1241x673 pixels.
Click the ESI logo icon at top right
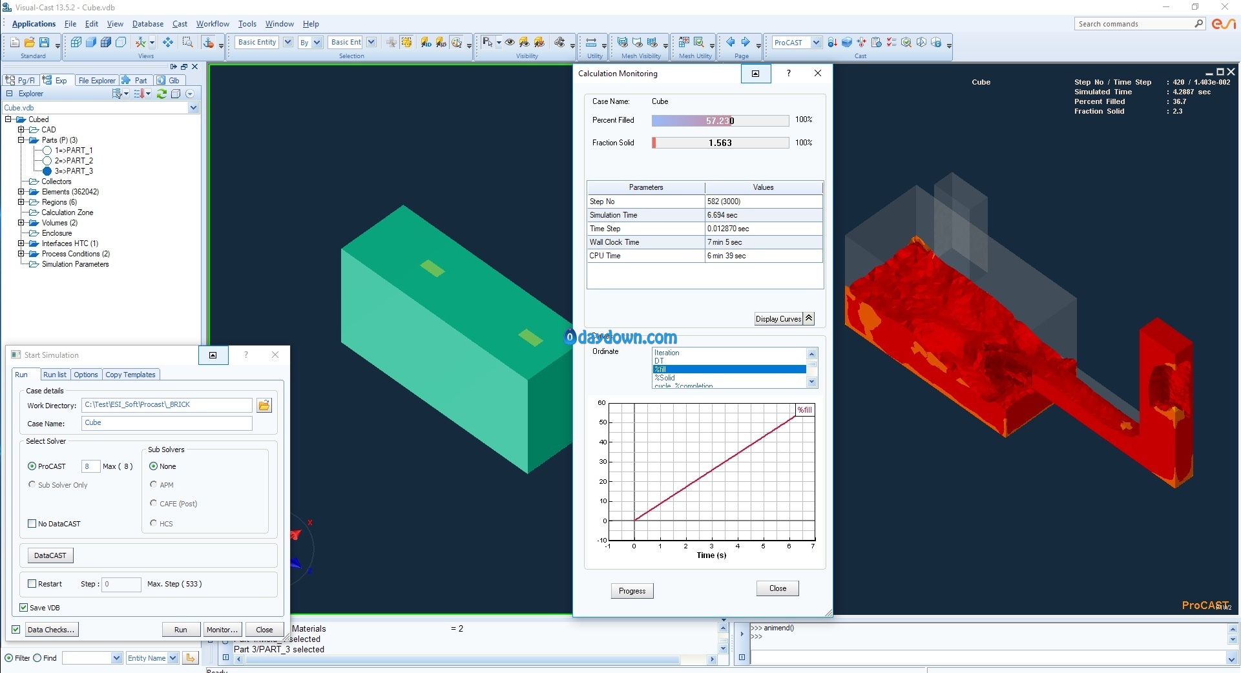click(1224, 24)
